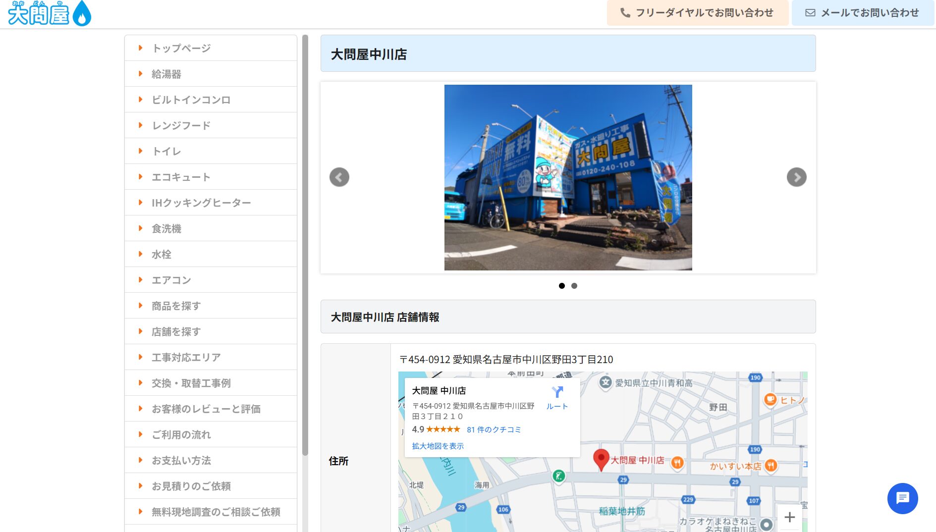Image resolution: width=936 pixels, height=532 pixels.
Task: Click the 大問屋 logo in header
Action: [x=50, y=13]
